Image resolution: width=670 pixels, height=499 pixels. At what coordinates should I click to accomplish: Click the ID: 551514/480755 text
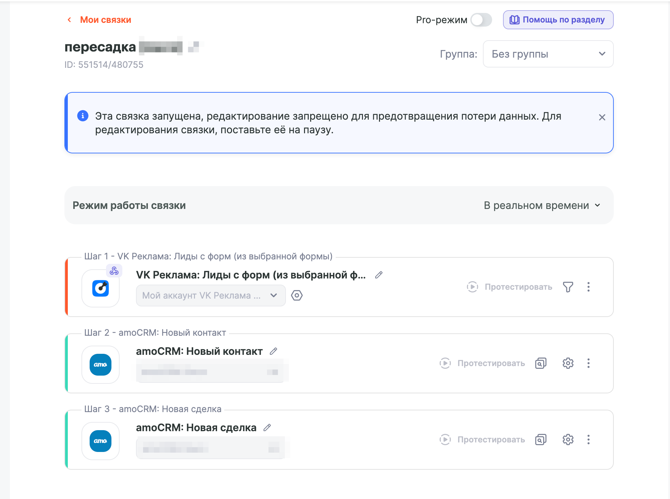[104, 65]
